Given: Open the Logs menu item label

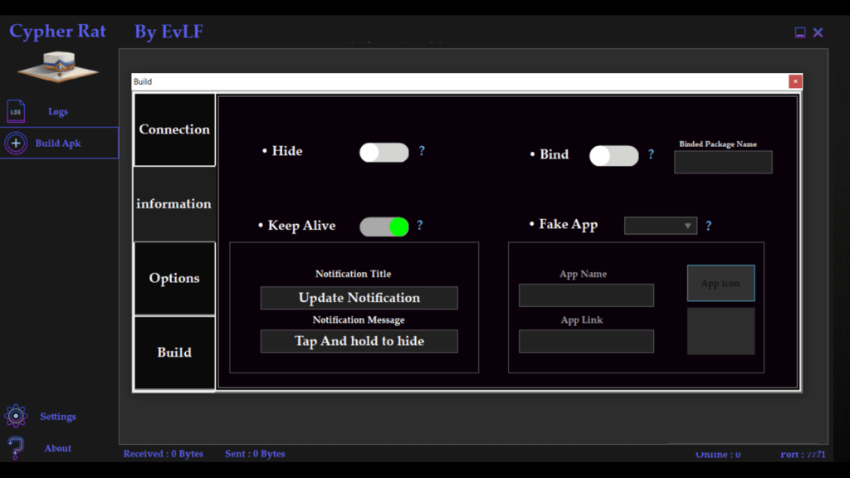Looking at the screenshot, I should click(58, 112).
